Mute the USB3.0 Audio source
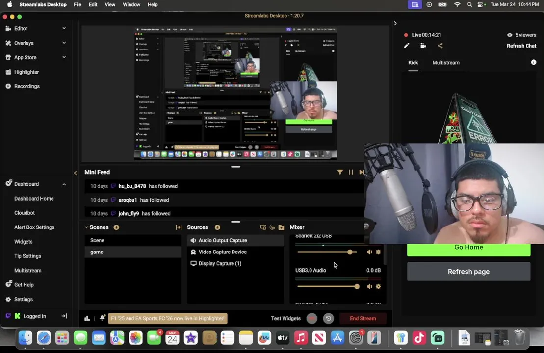The image size is (544, 353). (x=369, y=286)
